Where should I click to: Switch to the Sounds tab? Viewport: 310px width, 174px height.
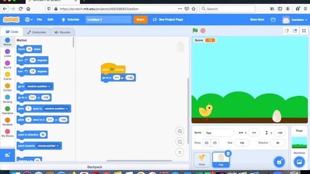coord(62,32)
